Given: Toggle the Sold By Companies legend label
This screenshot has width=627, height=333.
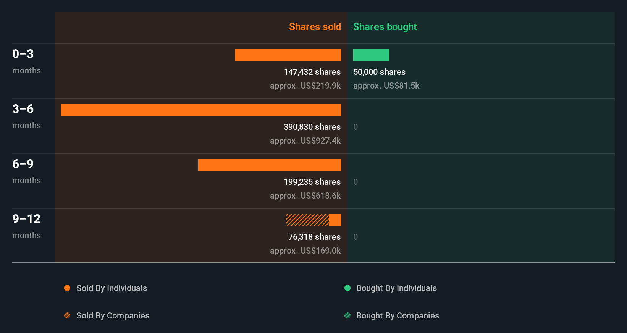Looking at the screenshot, I should click(x=113, y=315).
